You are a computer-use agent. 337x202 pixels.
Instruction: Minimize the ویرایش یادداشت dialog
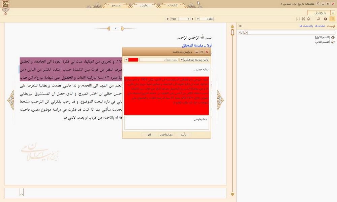[x=196, y=52]
